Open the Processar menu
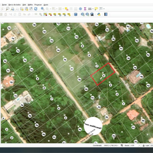Image resolution: width=153 pixels, height=153 pixels. (x=38, y=5)
